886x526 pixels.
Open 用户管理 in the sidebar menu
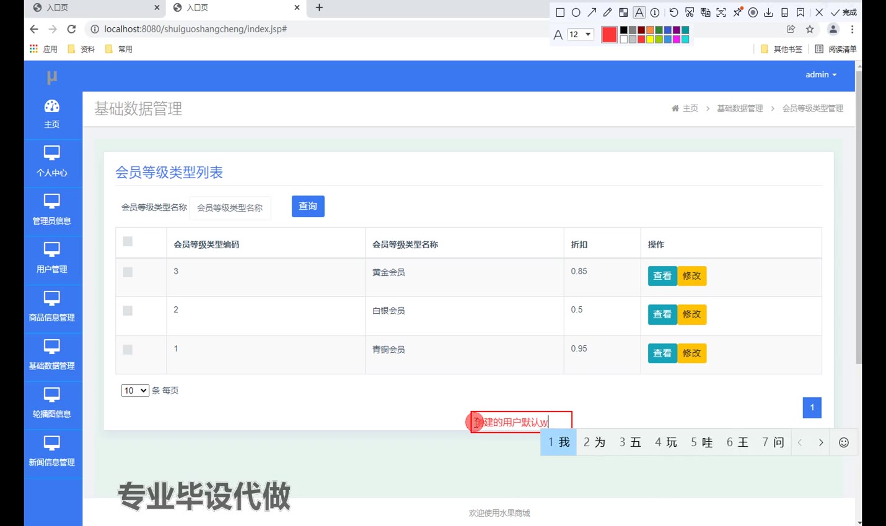(x=52, y=259)
